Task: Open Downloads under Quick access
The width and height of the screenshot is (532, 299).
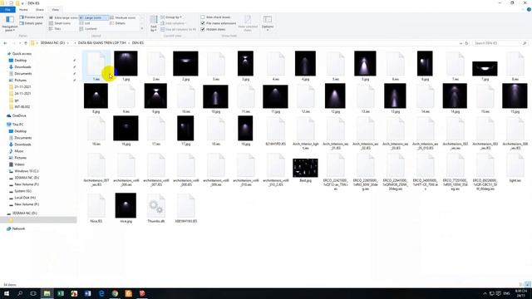Action: pyautogui.click(x=22, y=67)
